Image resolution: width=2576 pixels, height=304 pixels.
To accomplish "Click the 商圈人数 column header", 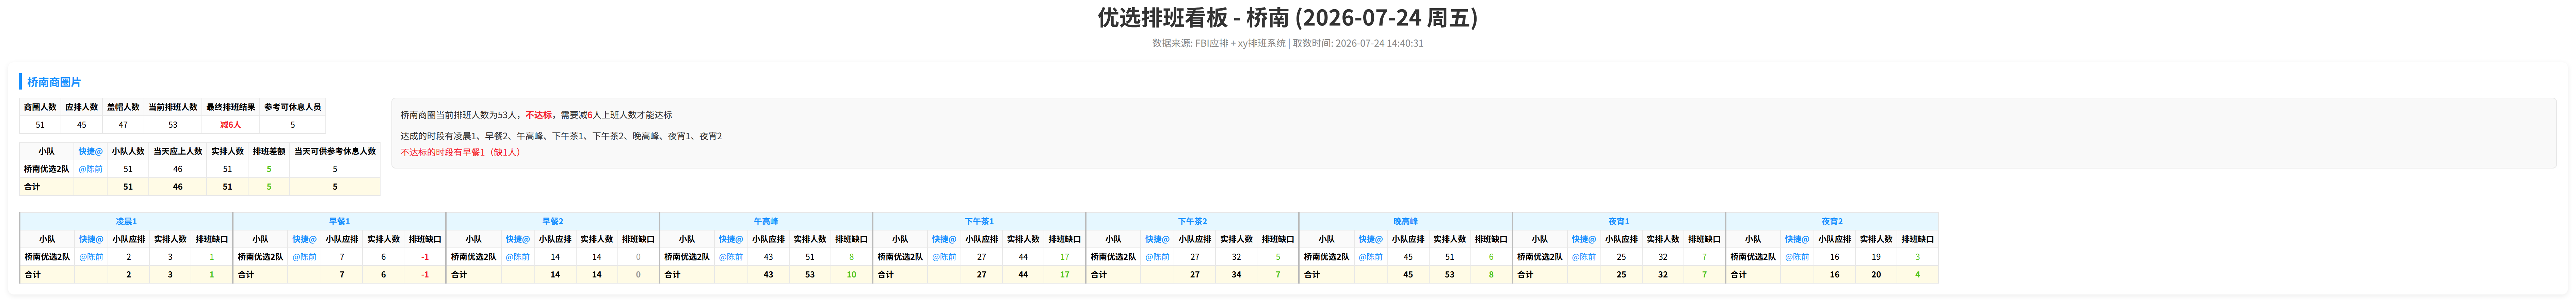I will click(40, 107).
